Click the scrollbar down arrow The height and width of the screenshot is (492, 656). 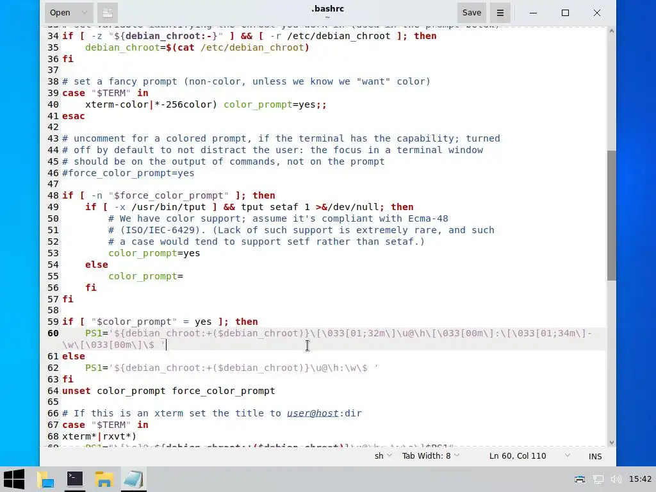click(611, 442)
